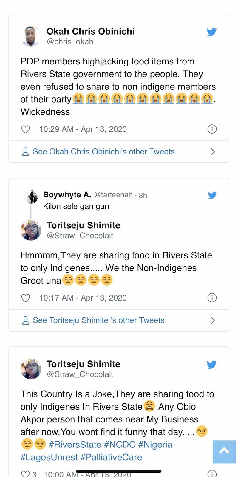238x477 pixels.
Task: Click Twitter bird icon on third tweet
Action: click(211, 365)
